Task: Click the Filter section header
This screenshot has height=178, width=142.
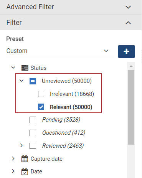Action: coord(71,23)
